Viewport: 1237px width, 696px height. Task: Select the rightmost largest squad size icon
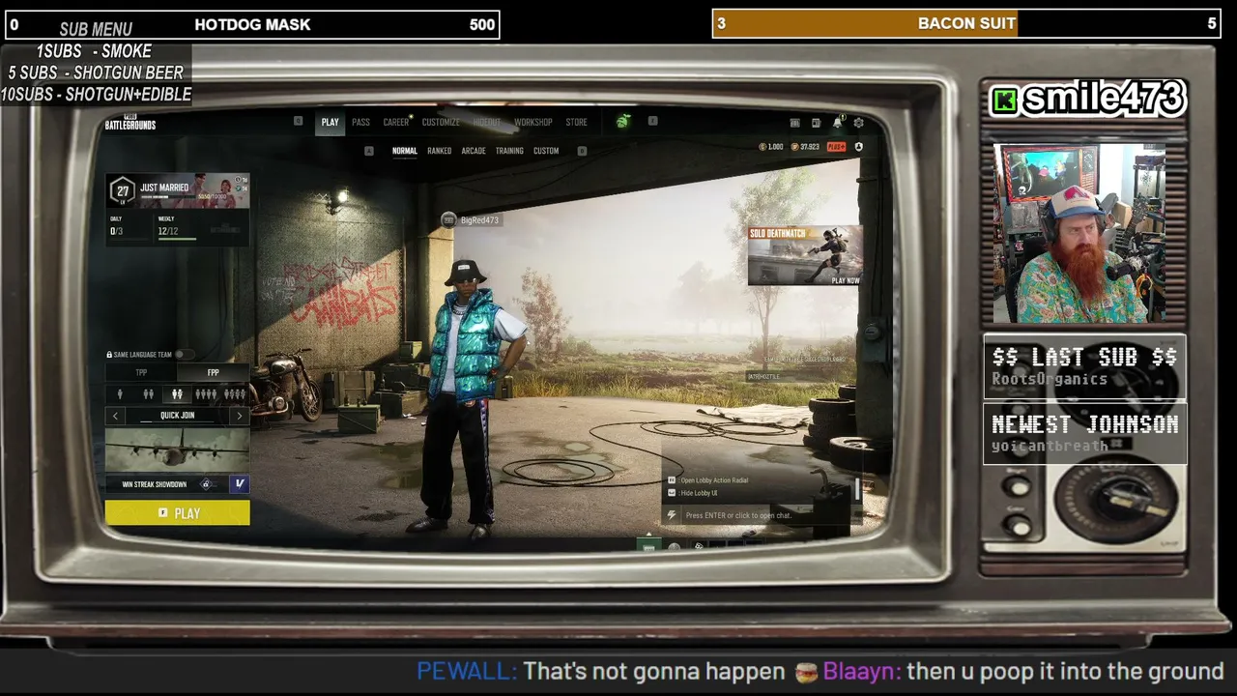click(235, 394)
